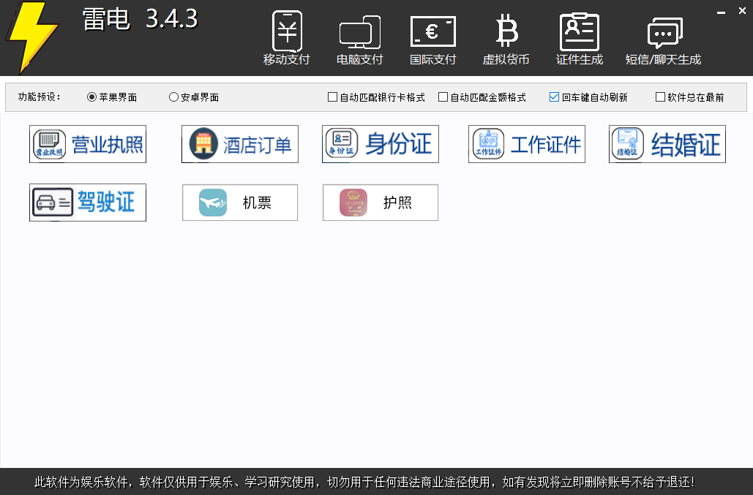753x495 pixels.
Task: Choose the 驾驶证 car icon tile
Action: coord(88,203)
